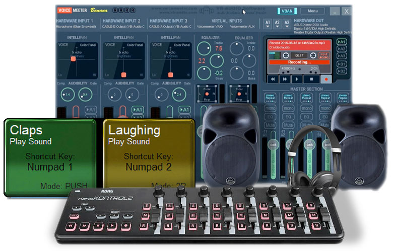Click Hardware Input 1 Comp knob showing 1.4

point(68,95)
